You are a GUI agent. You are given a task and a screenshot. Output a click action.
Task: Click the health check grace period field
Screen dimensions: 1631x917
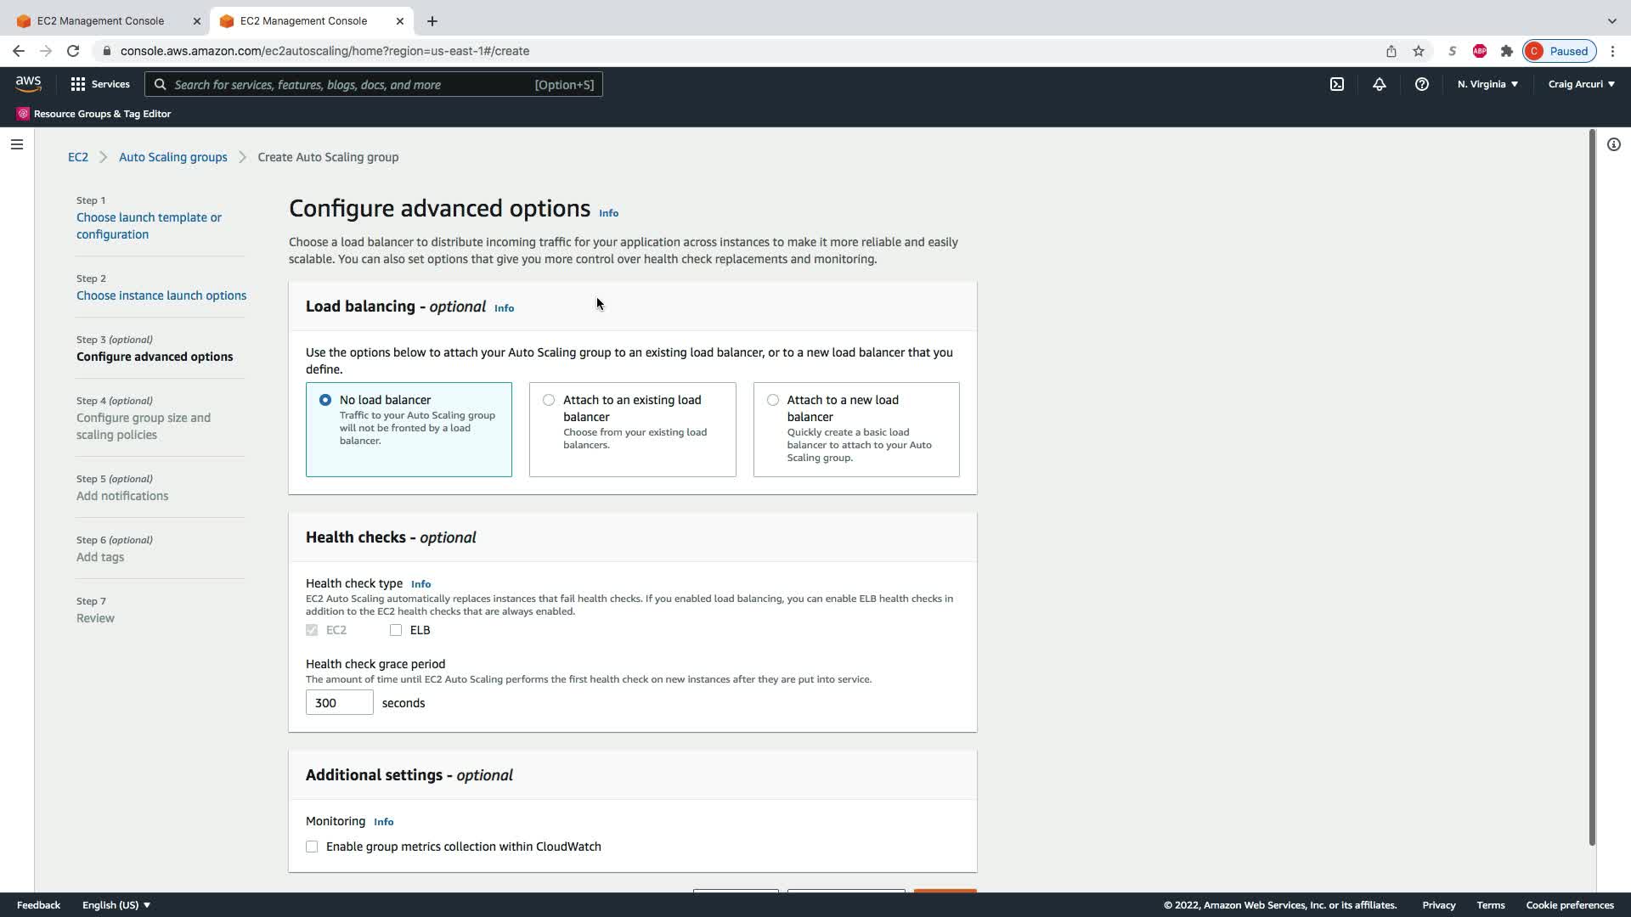click(x=339, y=703)
